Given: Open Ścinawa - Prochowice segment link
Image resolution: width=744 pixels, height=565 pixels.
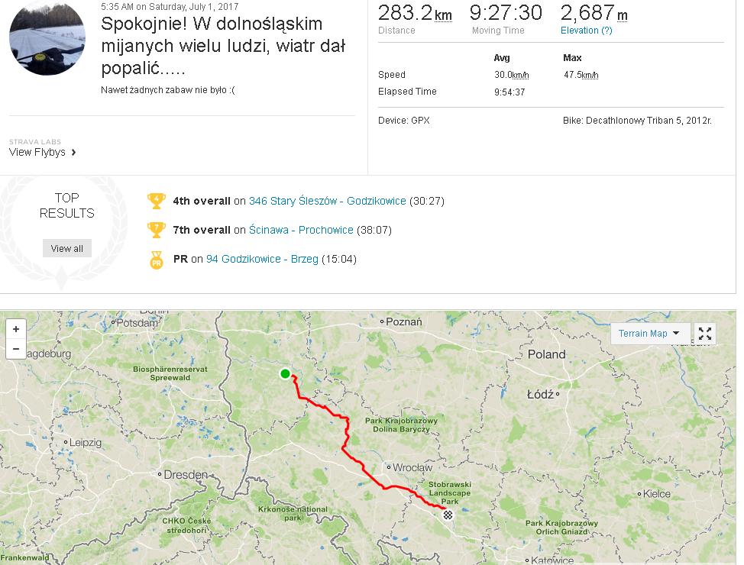Looking at the screenshot, I should tap(301, 230).
